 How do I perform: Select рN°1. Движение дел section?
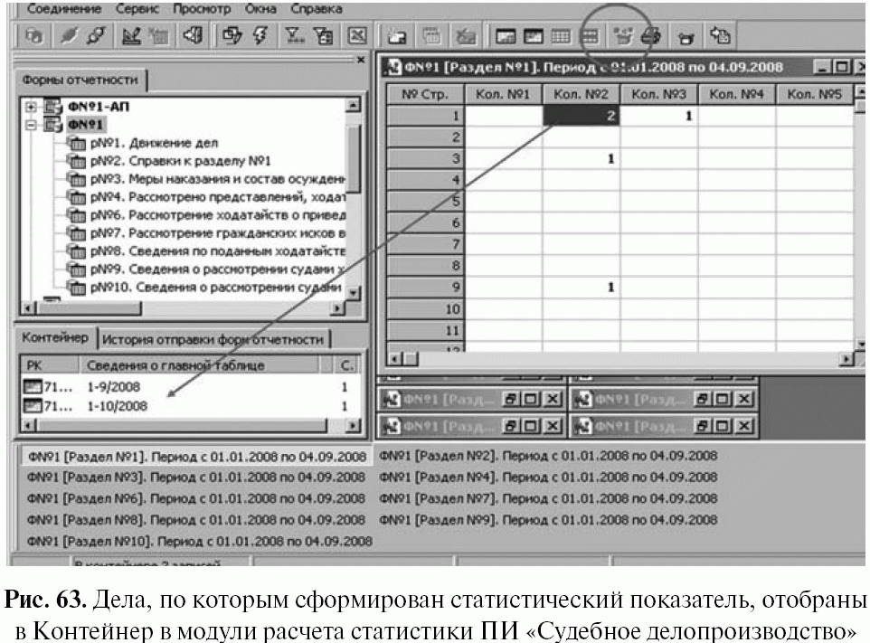pyautogui.click(x=154, y=143)
